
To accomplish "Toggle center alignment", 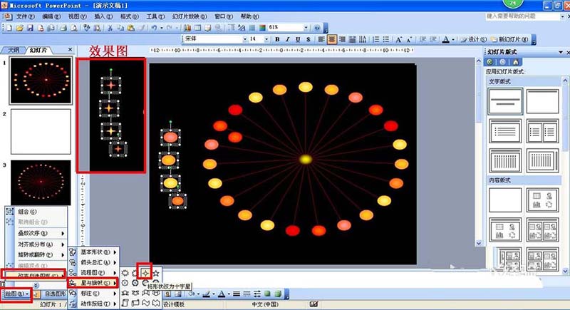I will [331, 39].
